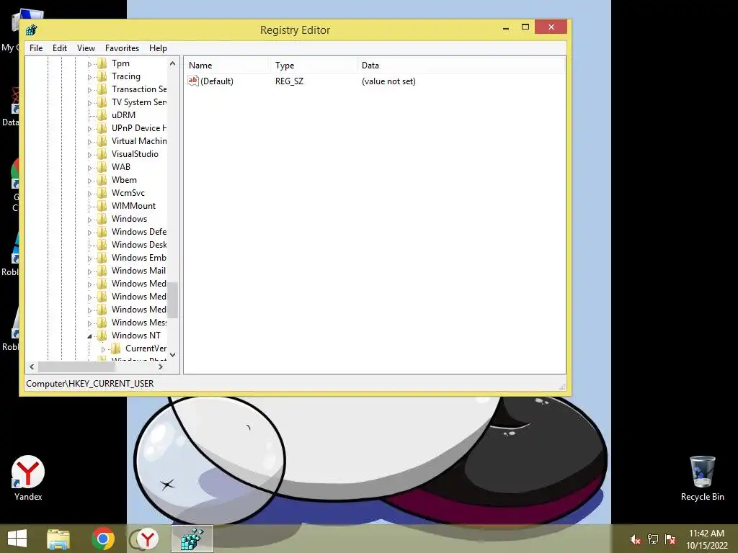The image size is (738, 553).
Task: Open the Start menu from the taskbar
Action: tap(17, 539)
